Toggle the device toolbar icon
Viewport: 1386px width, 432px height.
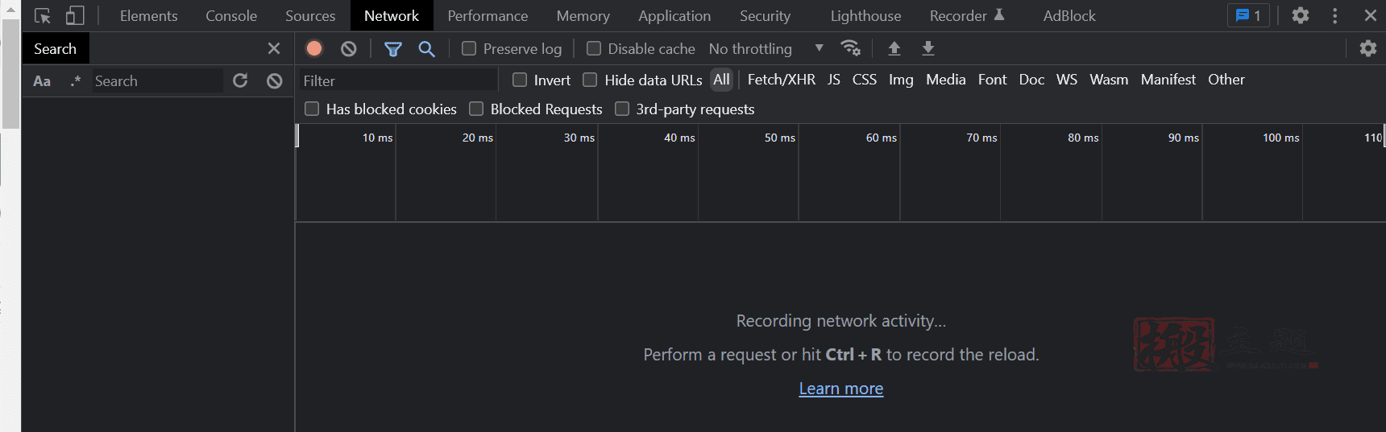click(75, 15)
